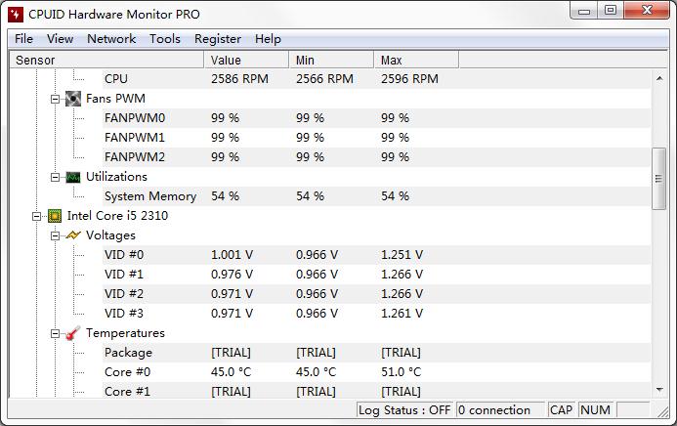
Task: Collapse the Utilizations tree node
Action: [x=55, y=177]
